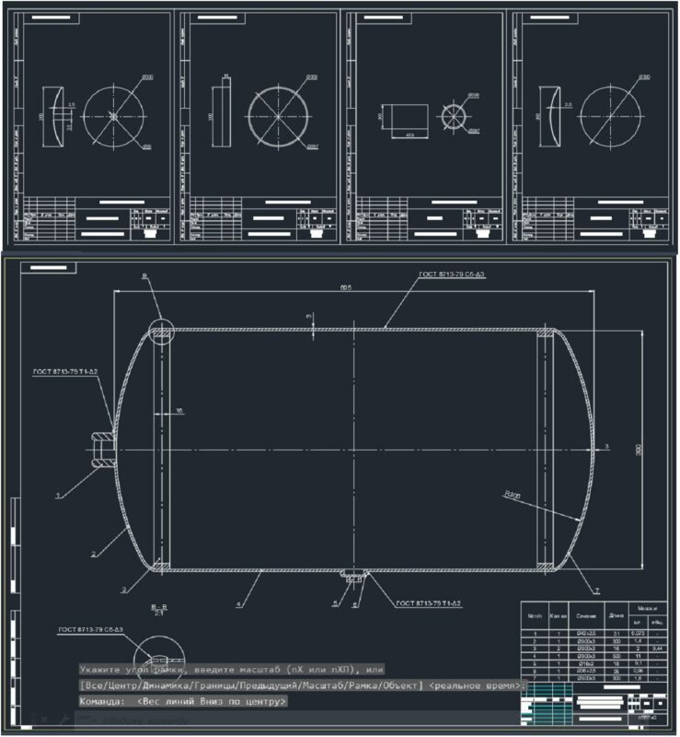The height and width of the screenshot is (737, 680).
Task: Select the detail callout letter В above the circle
Action: coord(144,275)
